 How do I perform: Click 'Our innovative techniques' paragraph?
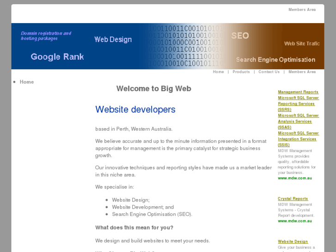(183, 171)
